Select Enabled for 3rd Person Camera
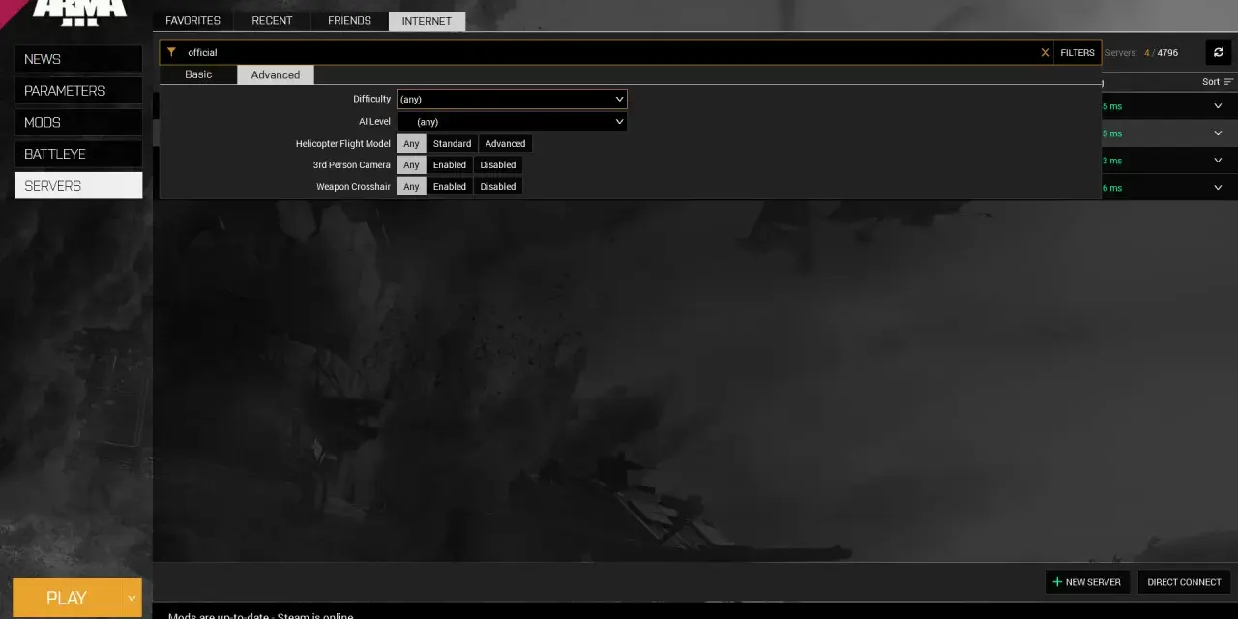The height and width of the screenshot is (619, 1238). point(450,165)
